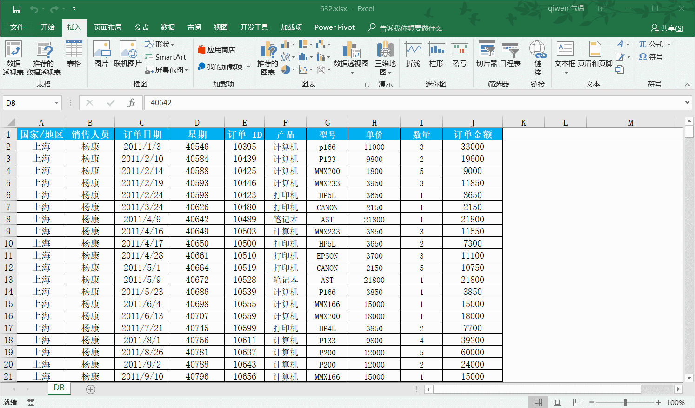Click Tell Me search box (告诉我你想要做什么)
The image size is (695, 408).
tap(405, 28)
